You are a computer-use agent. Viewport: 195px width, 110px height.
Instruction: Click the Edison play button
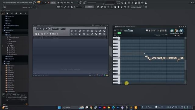click(x=41, y=29)
